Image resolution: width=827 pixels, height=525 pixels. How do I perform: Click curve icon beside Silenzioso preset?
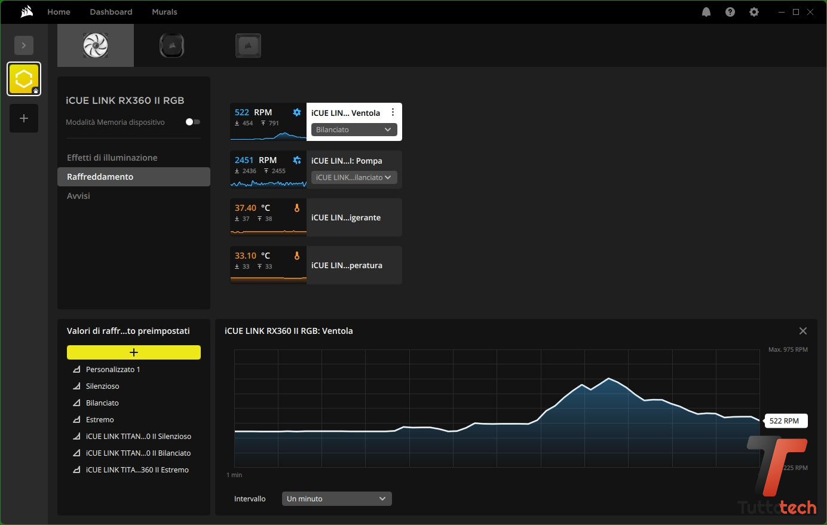76,386
